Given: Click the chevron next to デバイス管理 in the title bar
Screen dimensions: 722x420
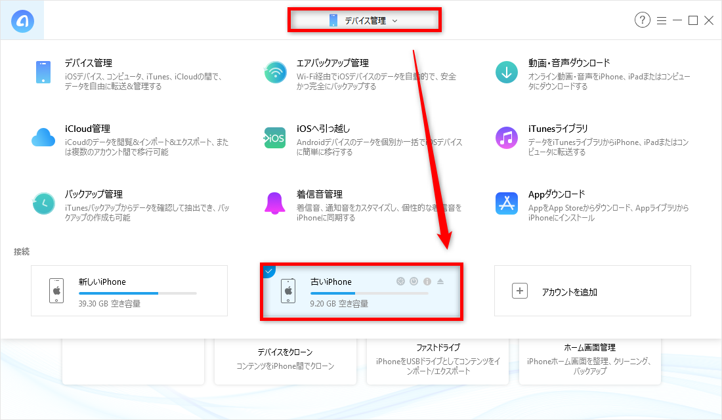Looking at the screenshot, I should tap(394, 21).
